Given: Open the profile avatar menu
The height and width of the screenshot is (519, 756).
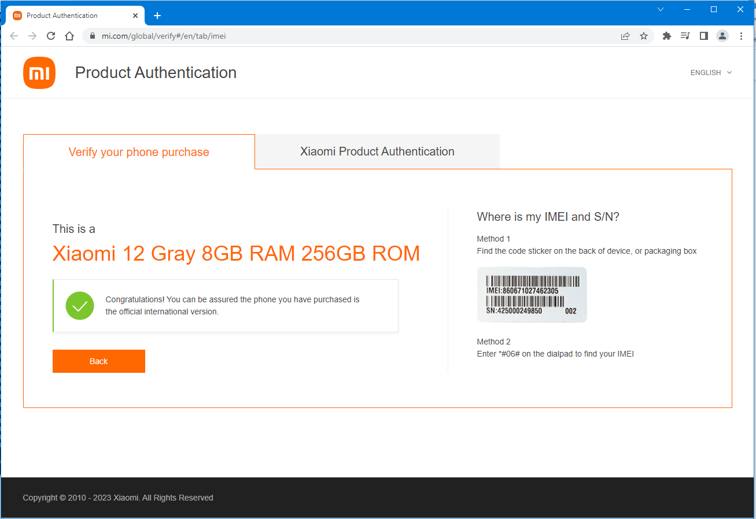Looking at the screenshot, I should (x=722, y=36).
